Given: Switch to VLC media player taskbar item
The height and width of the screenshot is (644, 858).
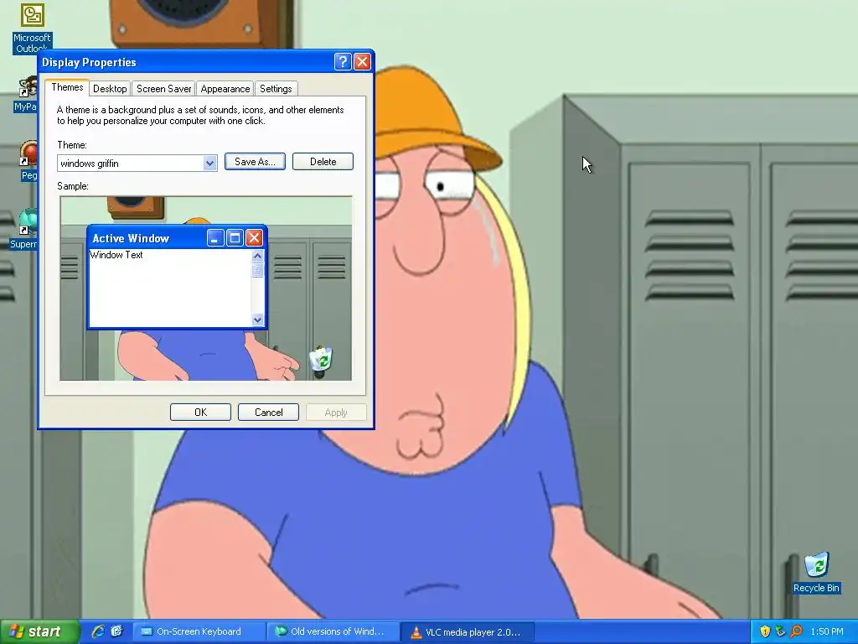Looking at the screenshot, I should click(x=468, y=631).
